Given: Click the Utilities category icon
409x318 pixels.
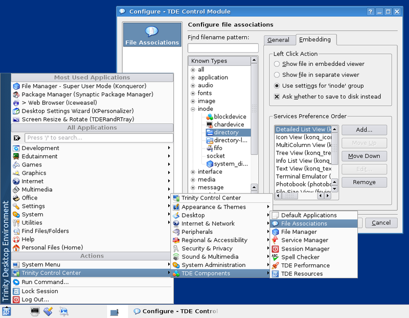Looking at the screenshot, I should pos(16,223).
